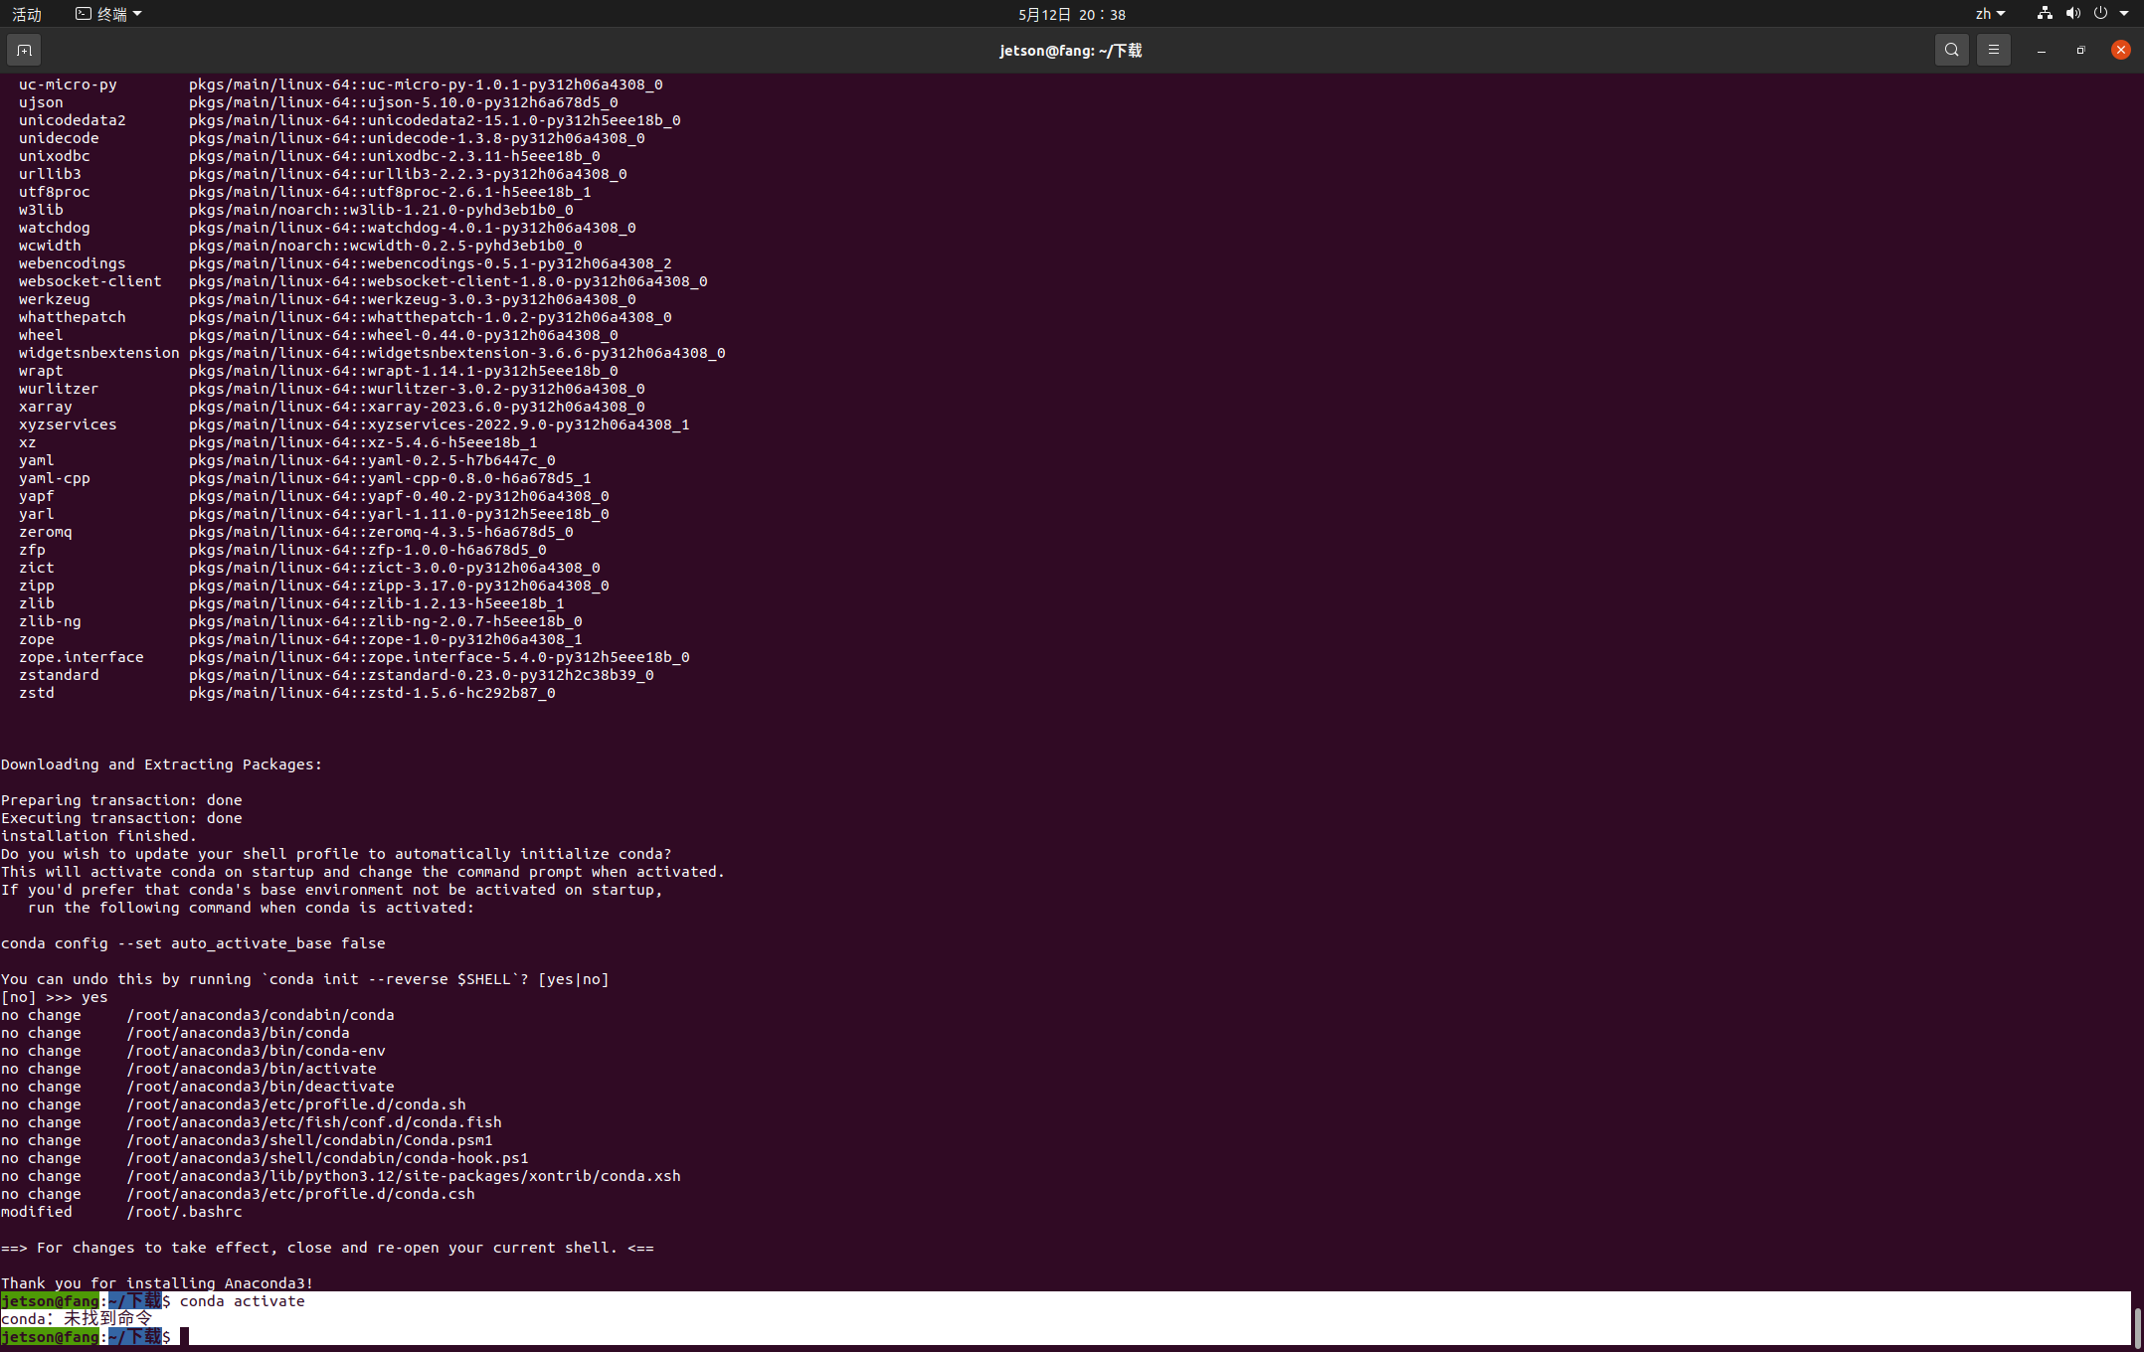Viewport: 2144px width, 1352px height.
Task: Open new terminal tab icon
Action: [x=24, y=50]
